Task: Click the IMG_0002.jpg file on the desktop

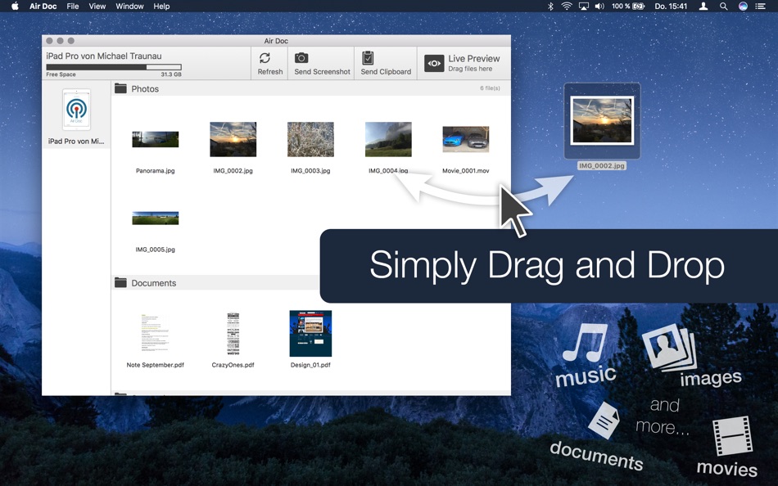Action: click(602, 120)
